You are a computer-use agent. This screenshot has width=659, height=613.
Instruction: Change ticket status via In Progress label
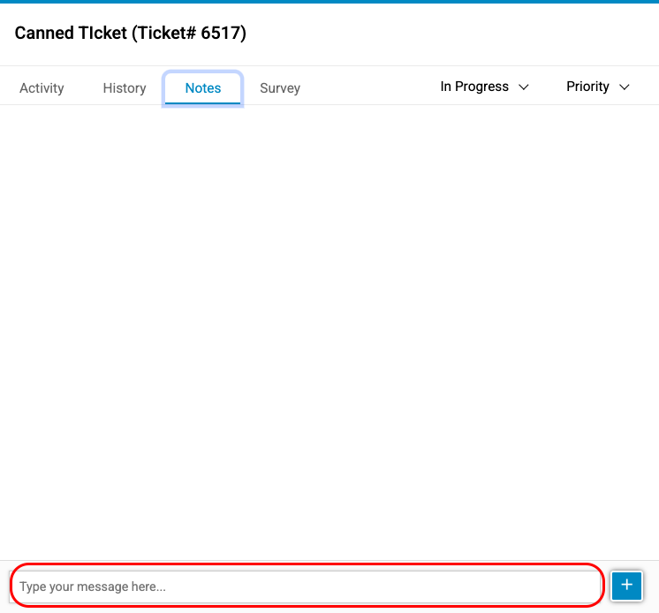[474, 87]
